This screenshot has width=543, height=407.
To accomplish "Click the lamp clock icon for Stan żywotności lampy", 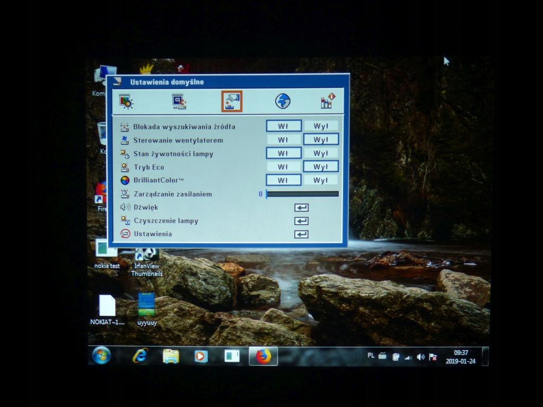I will click(124, 153).
